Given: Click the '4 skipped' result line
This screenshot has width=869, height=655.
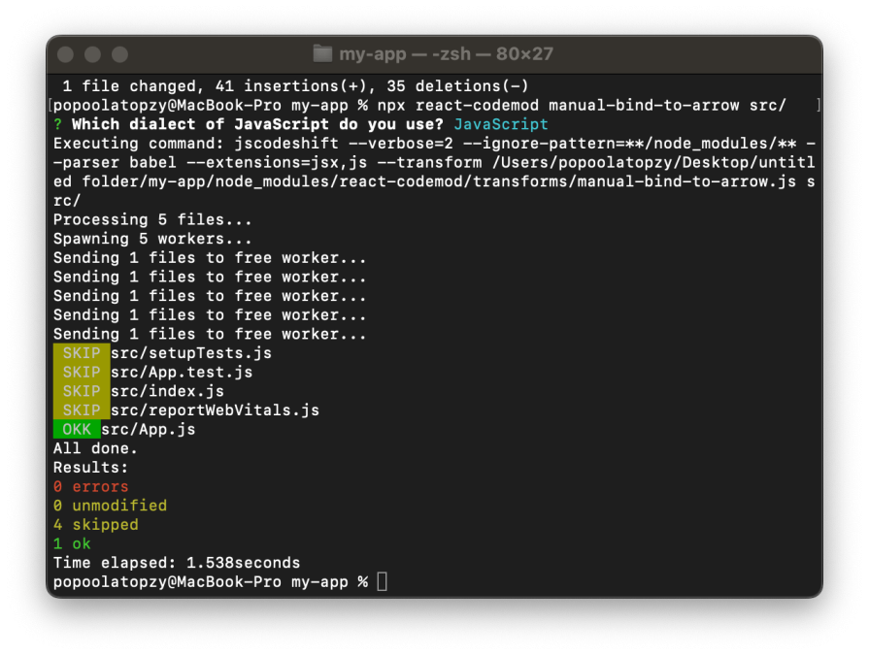Looking at the screenshot, I should tap(96, 524).
